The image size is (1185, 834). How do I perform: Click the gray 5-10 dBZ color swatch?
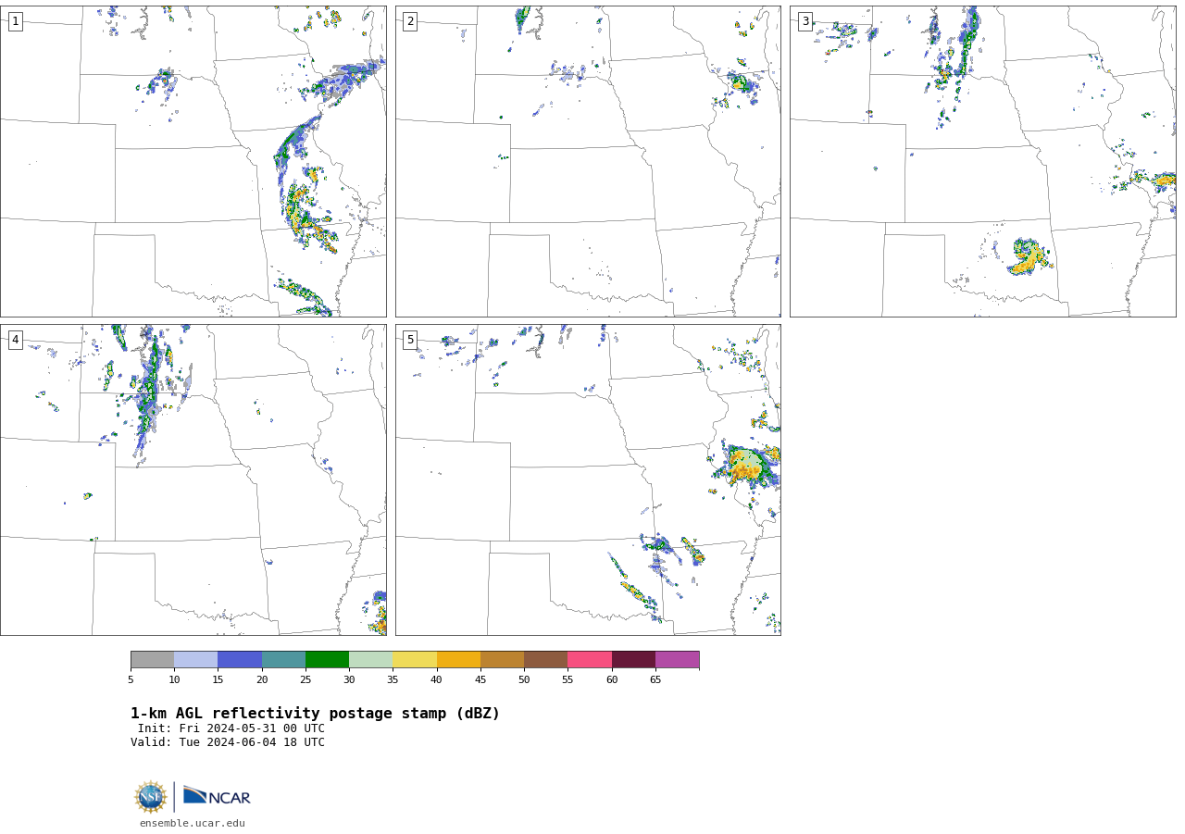tap(152, 660)
